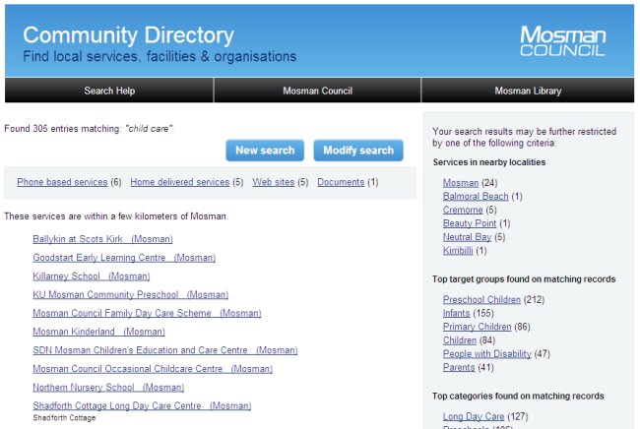Filter by Infants target group
Screen dimensions: 640x429
(456, 313)
